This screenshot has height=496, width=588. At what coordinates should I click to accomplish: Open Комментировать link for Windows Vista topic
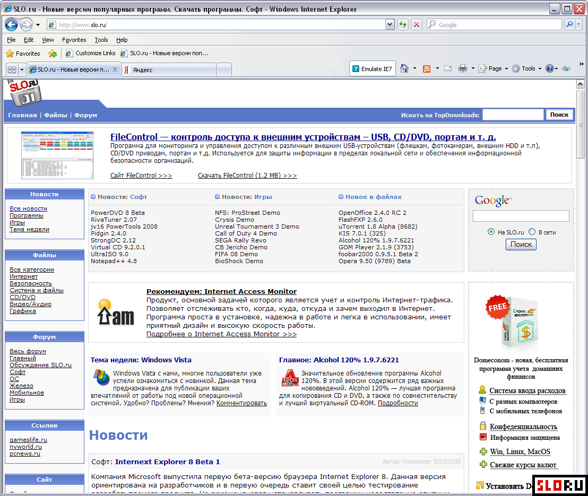241,403
